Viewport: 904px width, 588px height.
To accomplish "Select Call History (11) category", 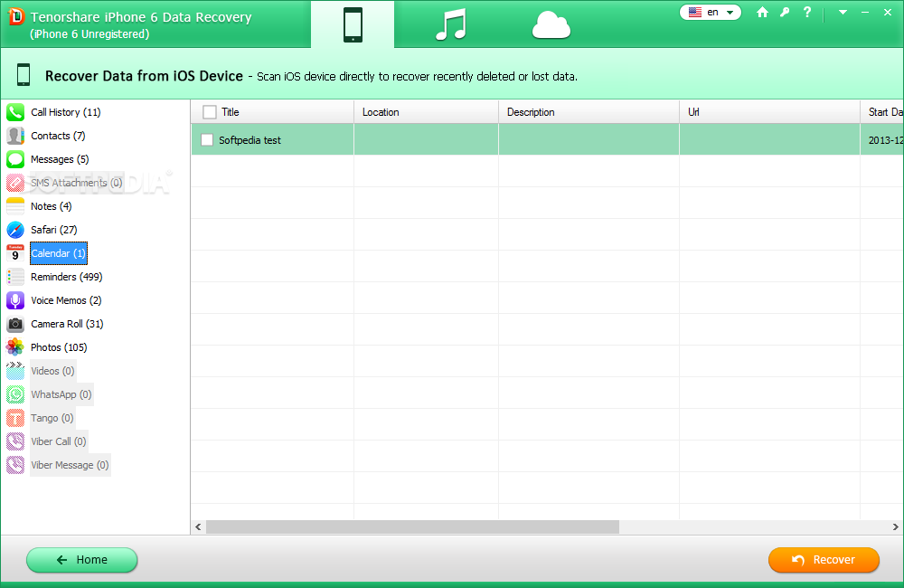I will pyautogui.click(x=66, y=112).
